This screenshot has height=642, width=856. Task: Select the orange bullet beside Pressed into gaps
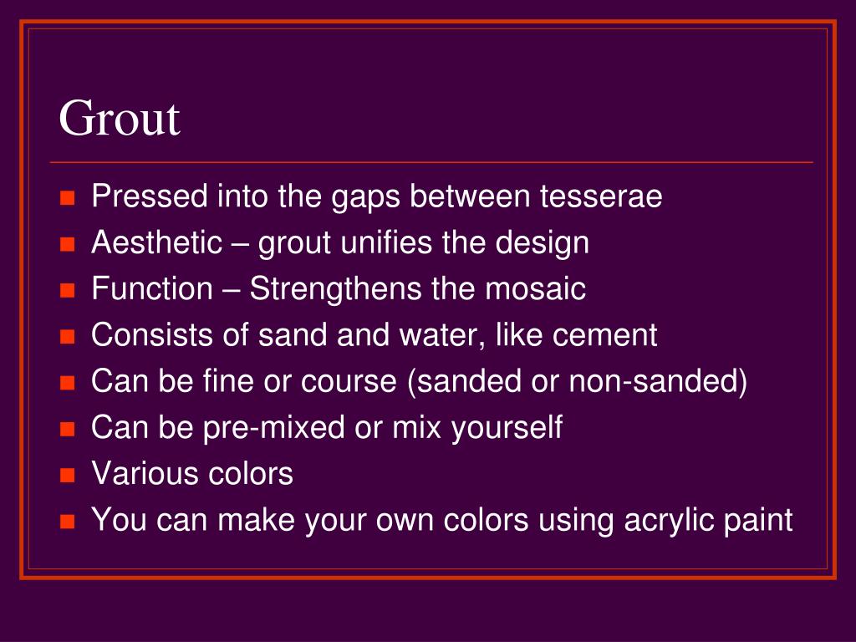(67, 197)
